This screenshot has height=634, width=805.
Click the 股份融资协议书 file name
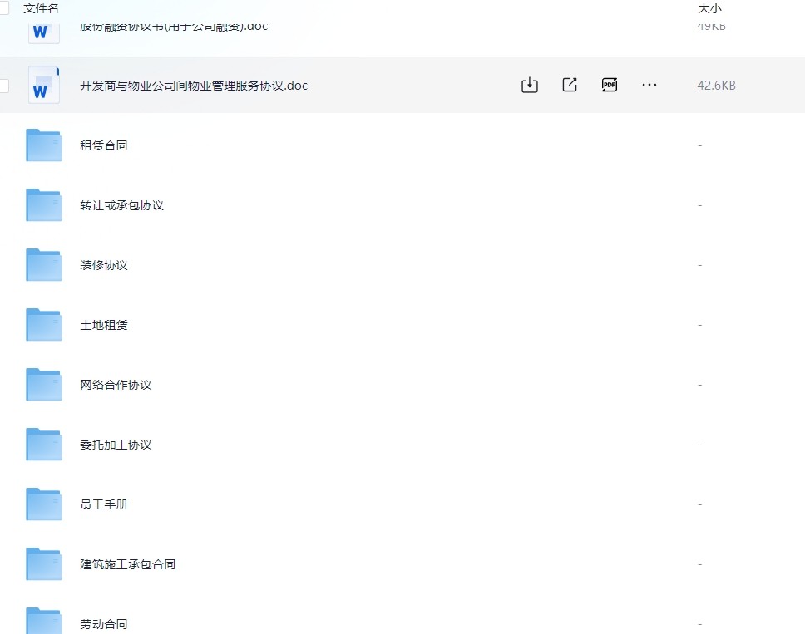tap(174, 27)
